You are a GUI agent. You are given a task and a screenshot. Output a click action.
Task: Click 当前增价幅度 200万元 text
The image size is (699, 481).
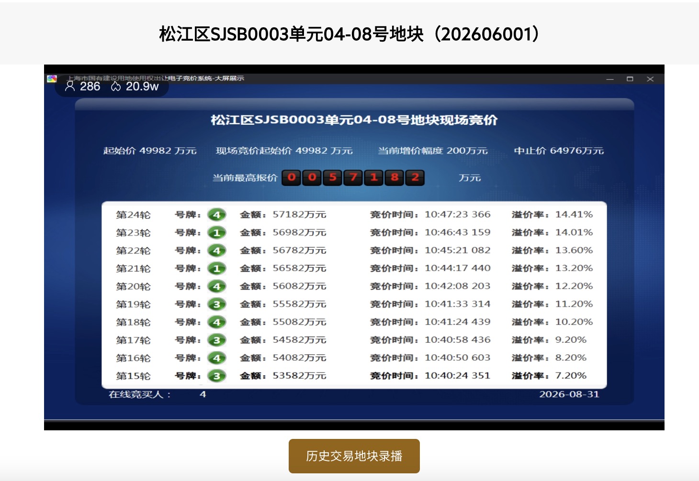[x=433, y=151]
